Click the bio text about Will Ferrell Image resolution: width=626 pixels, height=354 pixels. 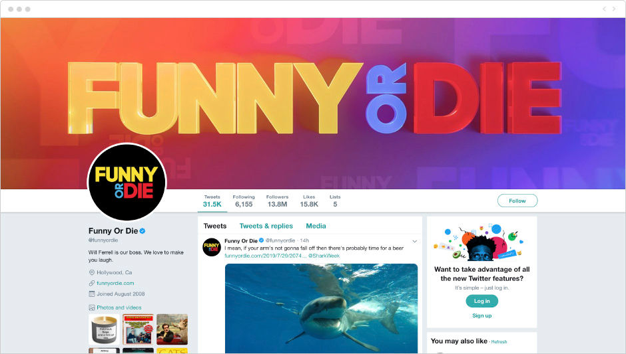tap(136, 256)
